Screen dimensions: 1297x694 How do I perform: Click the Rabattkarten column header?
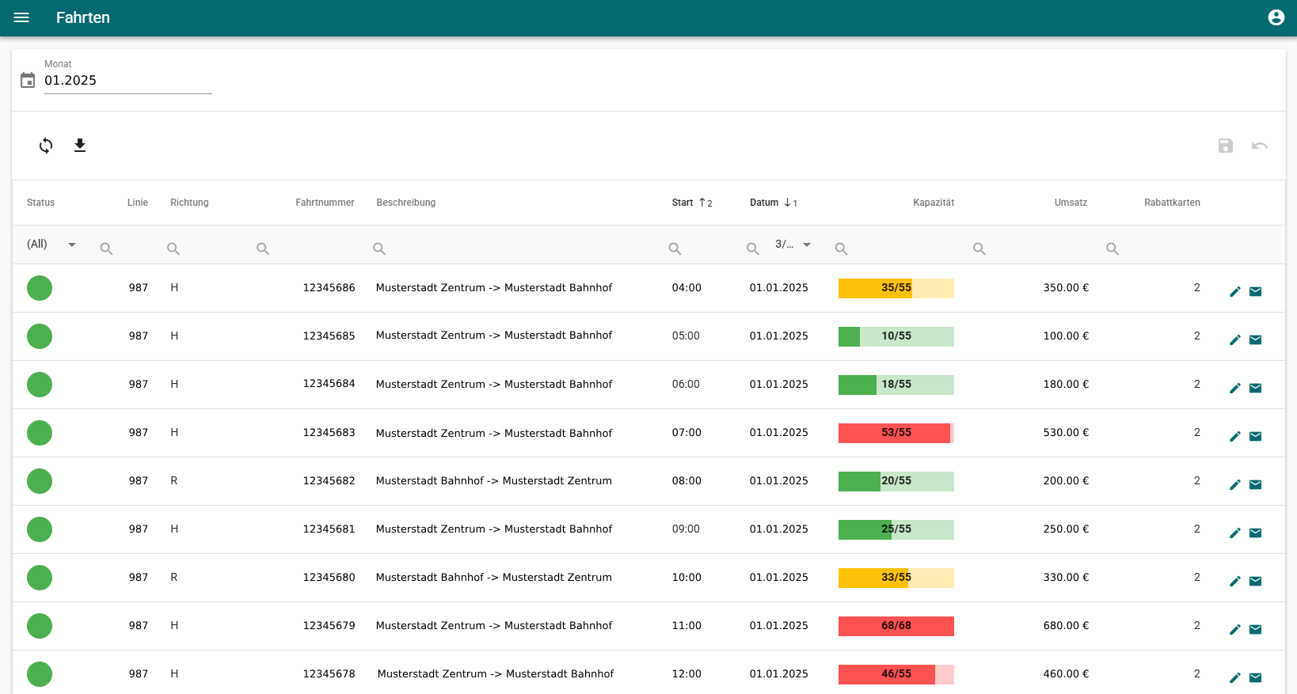[x=1172, y=203]
